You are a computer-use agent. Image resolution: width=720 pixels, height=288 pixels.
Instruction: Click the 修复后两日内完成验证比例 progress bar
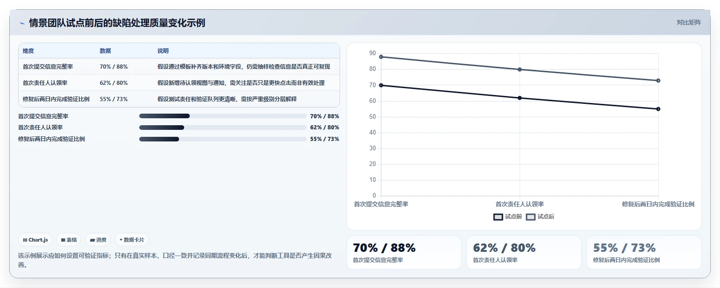point(223,139)
